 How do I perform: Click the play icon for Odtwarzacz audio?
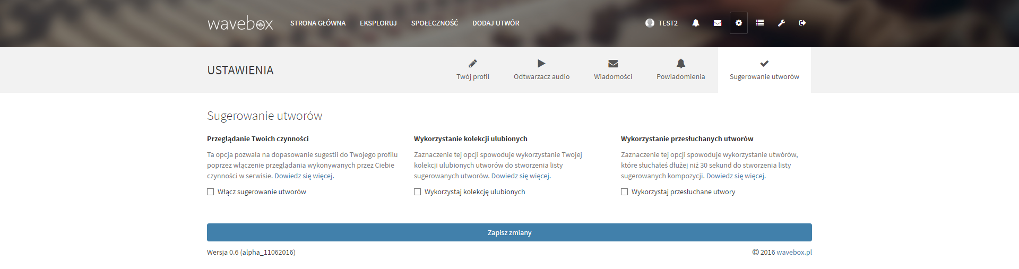click(x=541, y=63)
